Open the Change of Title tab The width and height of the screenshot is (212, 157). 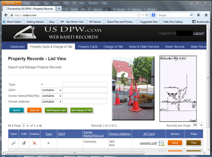tap(113, 47)
